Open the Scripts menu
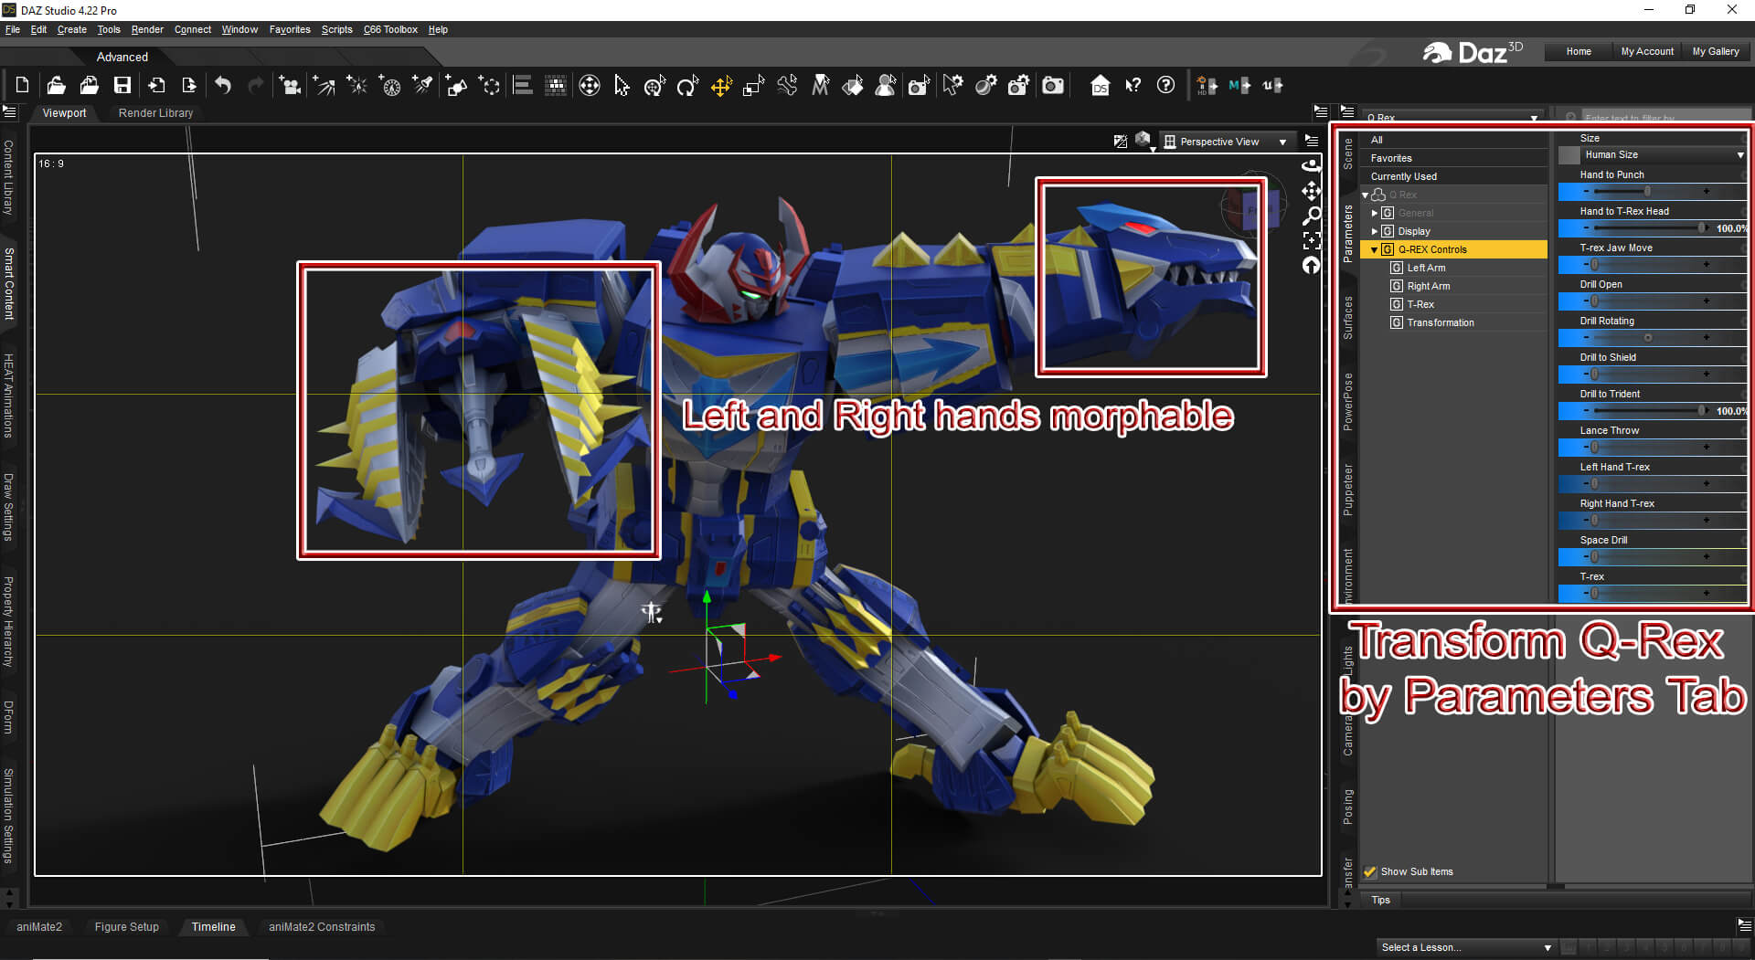This screenshot has width=1755, height=960. point(336,29)
